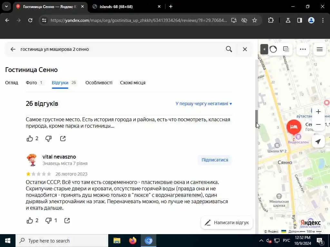The image size is (330, 247).
Task: Click the install app icon in address bar
Action: (234, 20)
